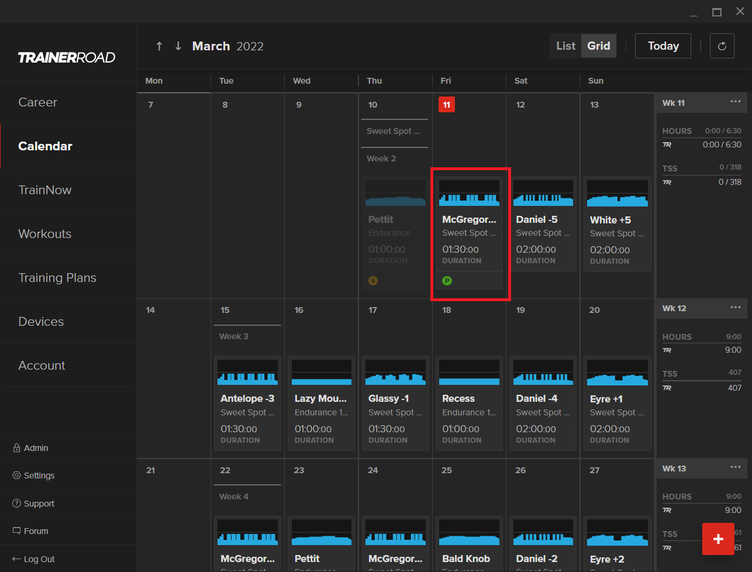This screenshot has height=572, width=752.
Task: Open TrainNow section
Action: click(x=68, y=190)
